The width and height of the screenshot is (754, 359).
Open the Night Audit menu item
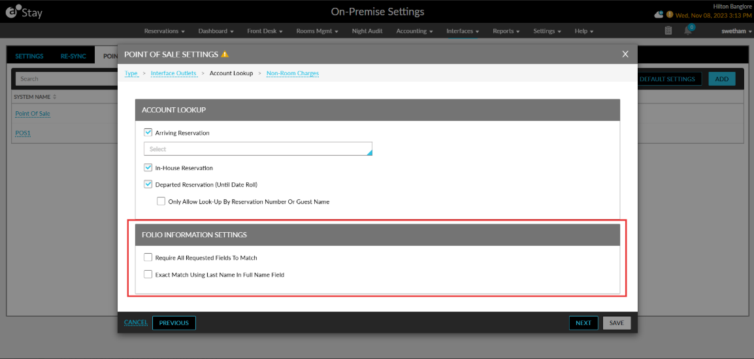point(367,31)
